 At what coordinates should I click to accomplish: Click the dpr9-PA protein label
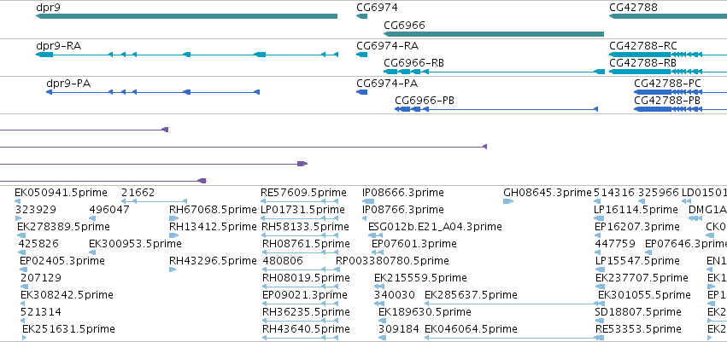[x=68, y=84]
